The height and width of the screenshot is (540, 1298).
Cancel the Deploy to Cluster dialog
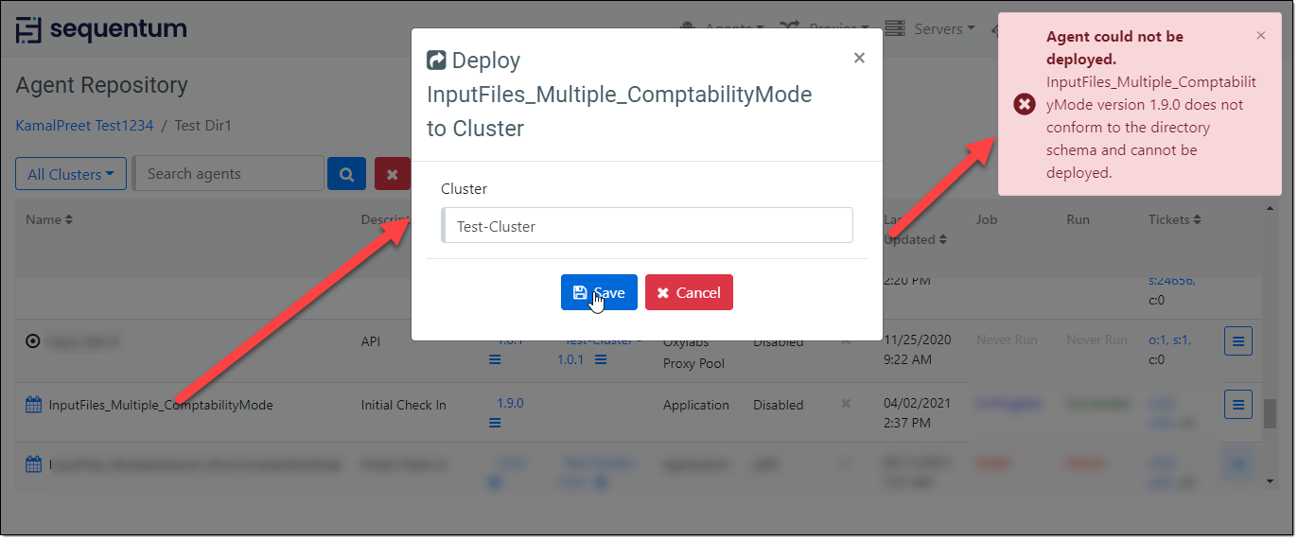click(x=689, y=293)
